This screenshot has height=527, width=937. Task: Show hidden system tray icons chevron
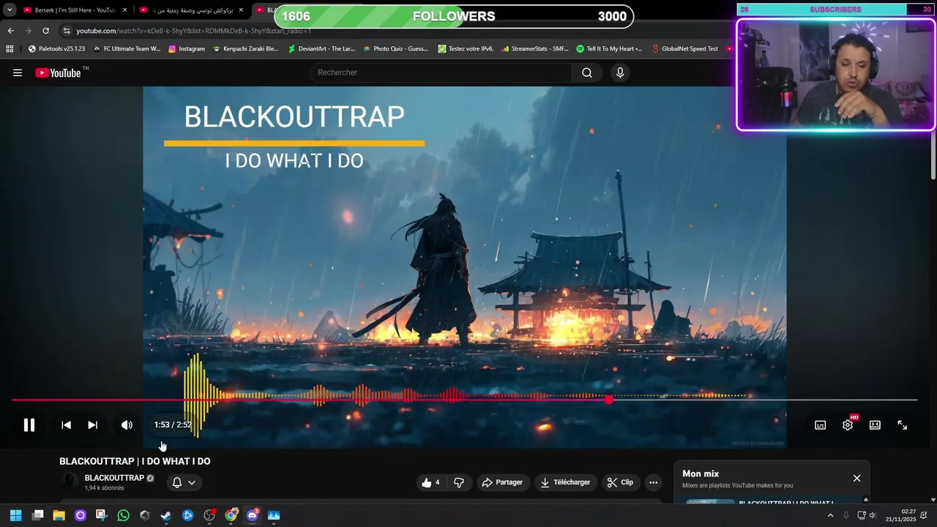[830, 515]
